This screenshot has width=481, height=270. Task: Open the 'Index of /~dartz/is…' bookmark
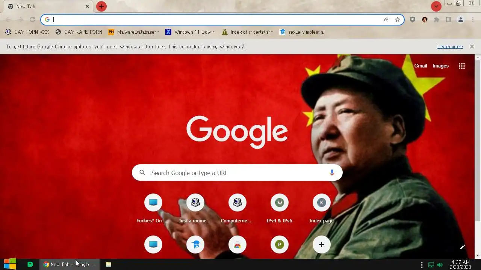tap(248, 32)
